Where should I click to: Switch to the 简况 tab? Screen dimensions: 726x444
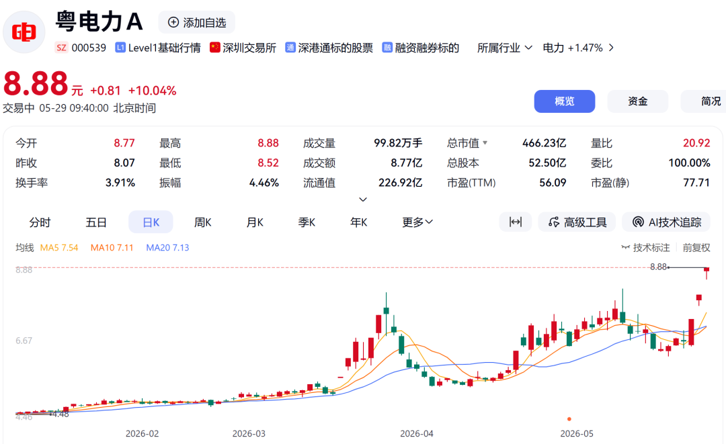pos(704,101)
